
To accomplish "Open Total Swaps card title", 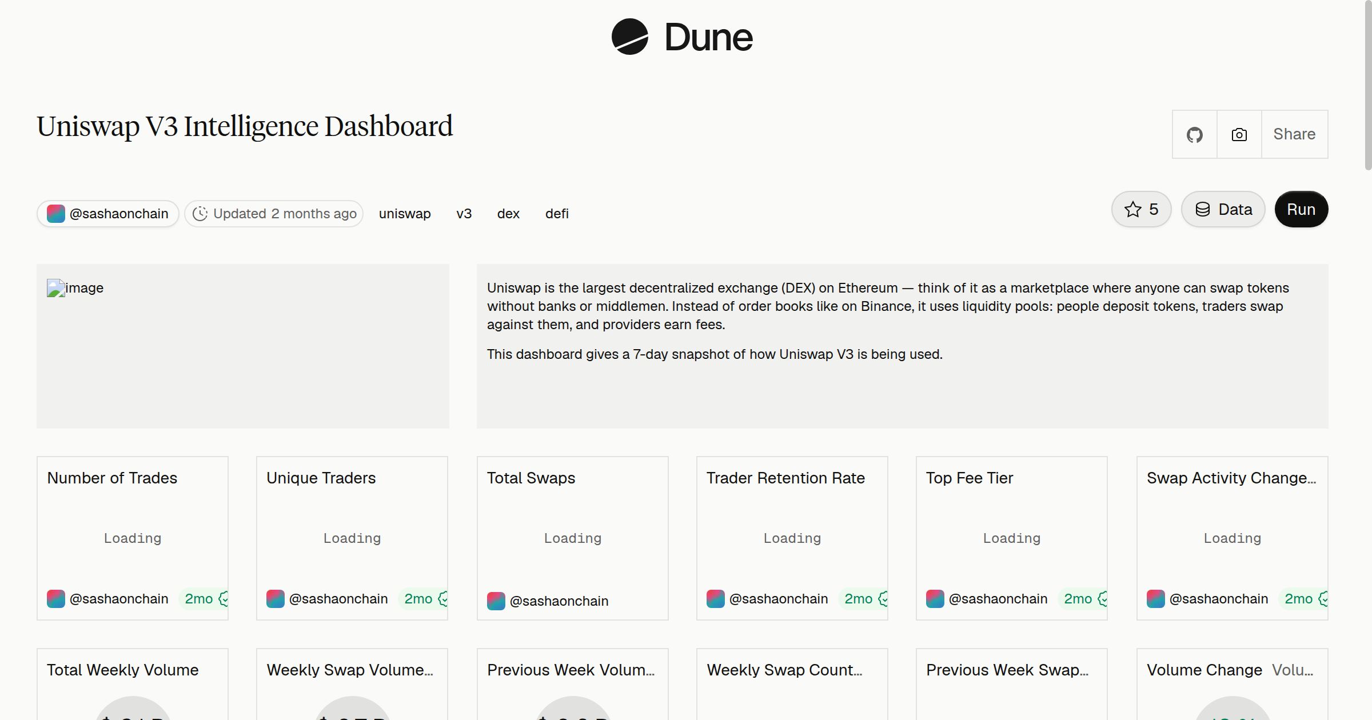I will coord(531,478).
